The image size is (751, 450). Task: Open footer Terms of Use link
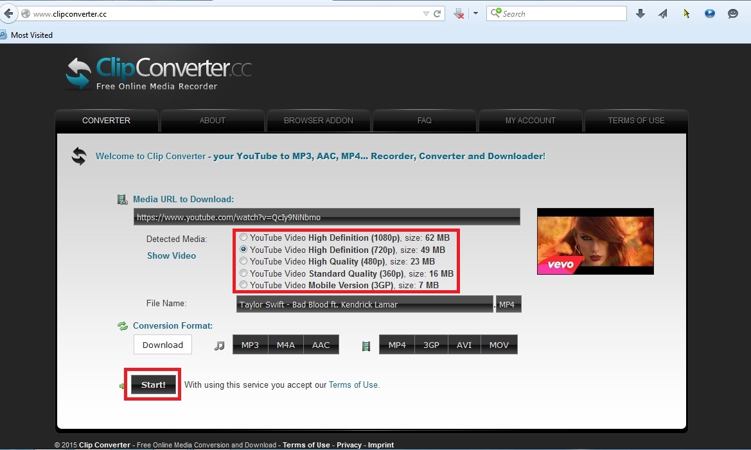click(306, 445)
